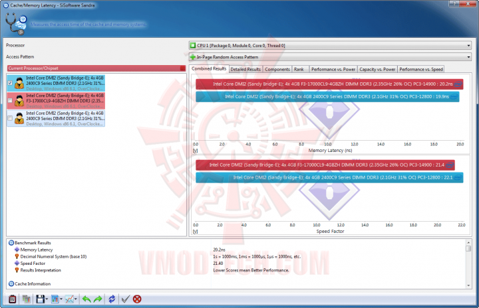Open the Processor CPU 1 dropdown
This screenshot has height=308, width=479.
pos(330,45)
